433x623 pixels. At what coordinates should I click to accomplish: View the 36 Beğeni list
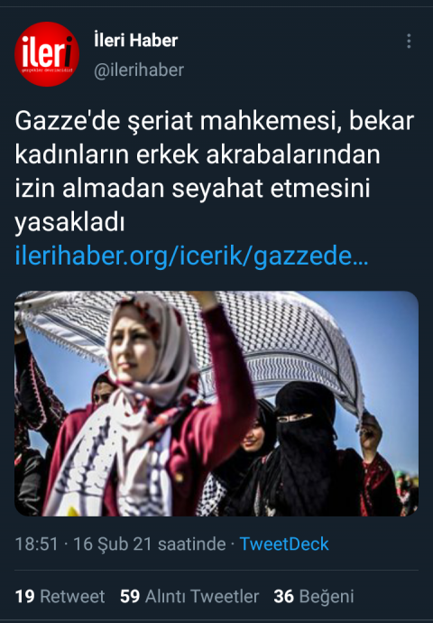pos(314,597)
